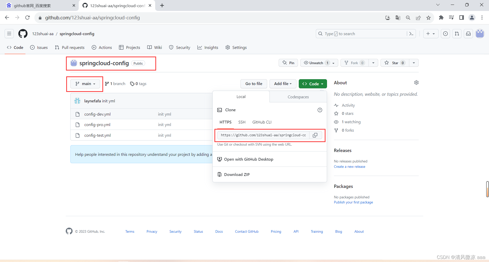Share this page with the Chrome share icon
This screenshot has height=262, width=489.
coord(418,18)
